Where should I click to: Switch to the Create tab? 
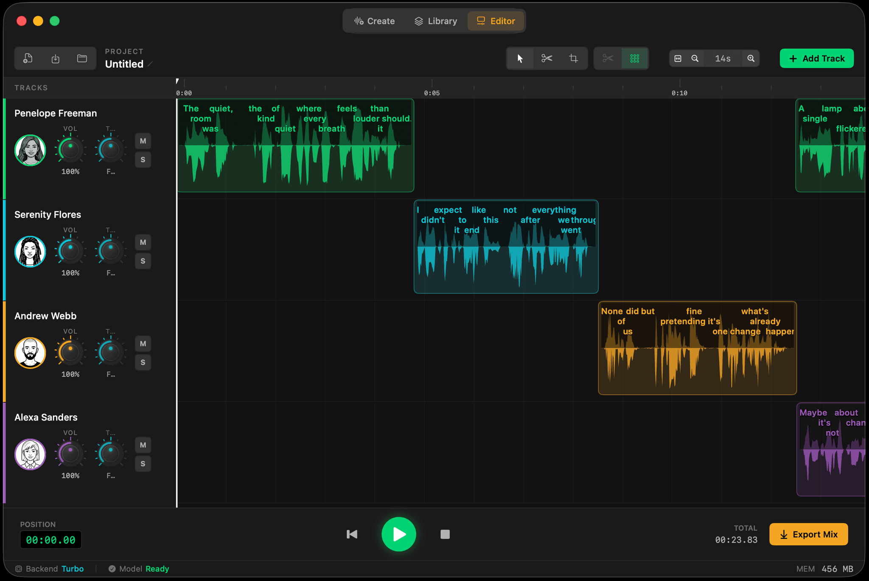click(x=375, y=20)
